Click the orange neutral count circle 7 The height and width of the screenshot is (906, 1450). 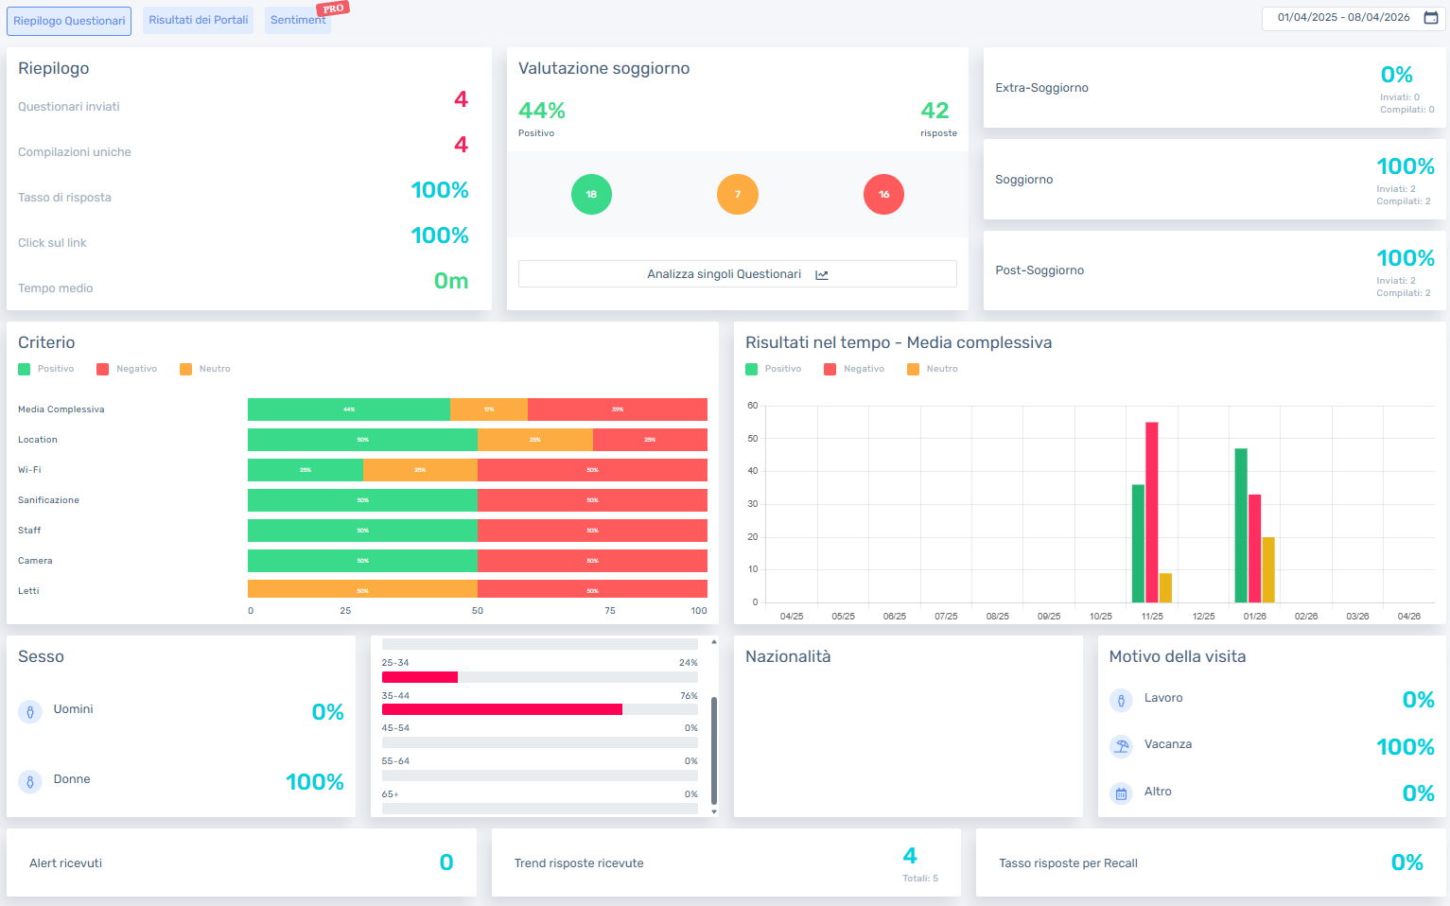coord(738,194)
